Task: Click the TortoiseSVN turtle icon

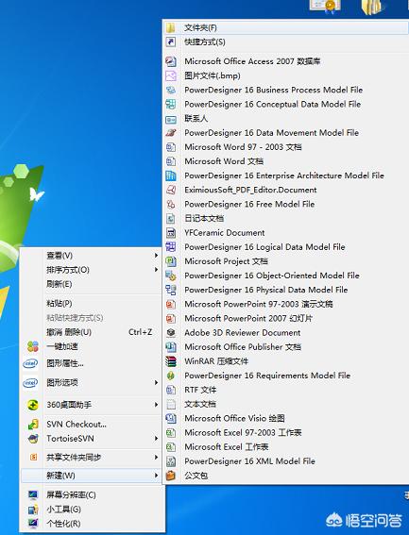Action: click(x=33, y=439)
